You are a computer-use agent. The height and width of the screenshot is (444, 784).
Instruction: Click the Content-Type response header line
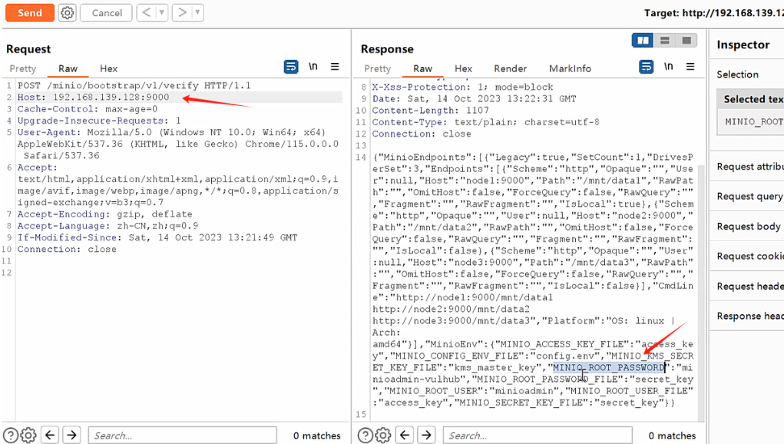485,122
